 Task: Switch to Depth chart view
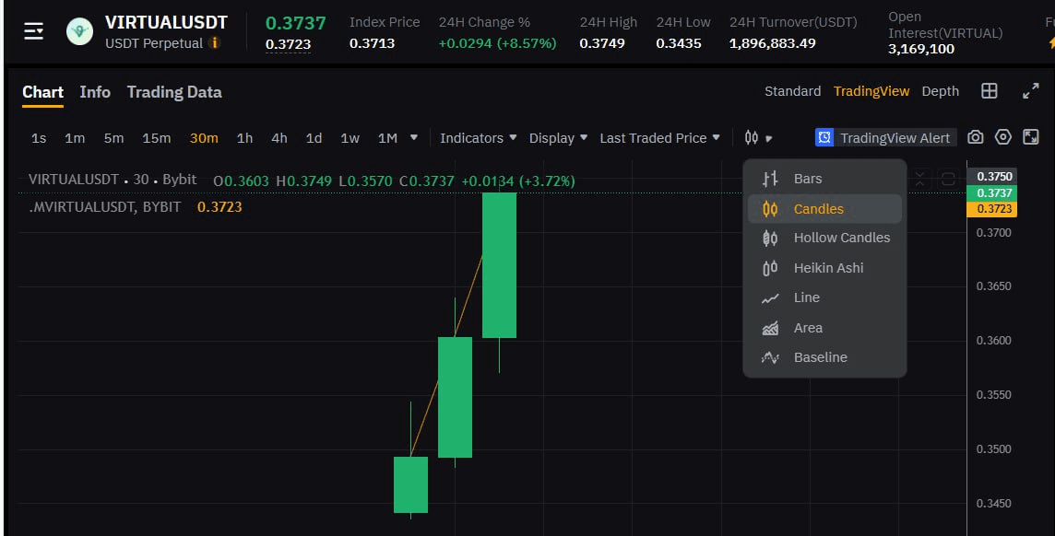point(940,91)
